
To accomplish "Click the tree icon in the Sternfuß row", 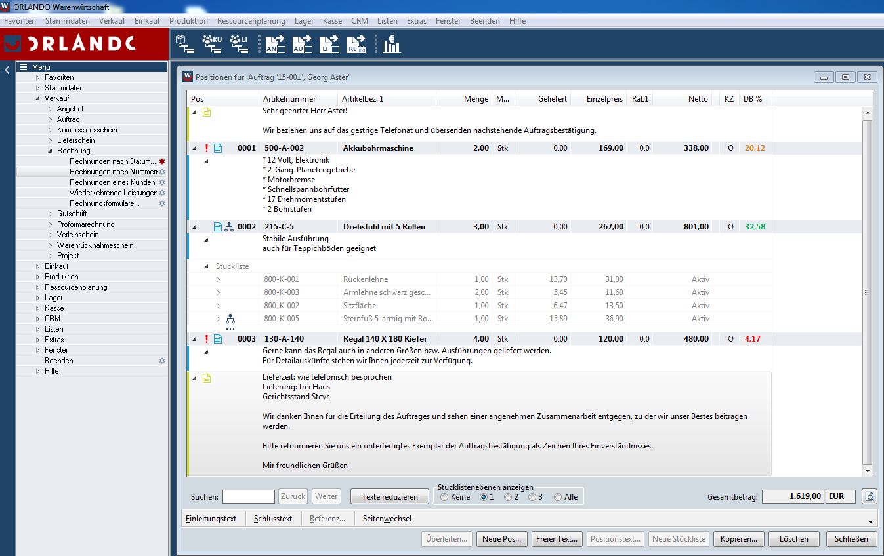I will coord(230,319).
